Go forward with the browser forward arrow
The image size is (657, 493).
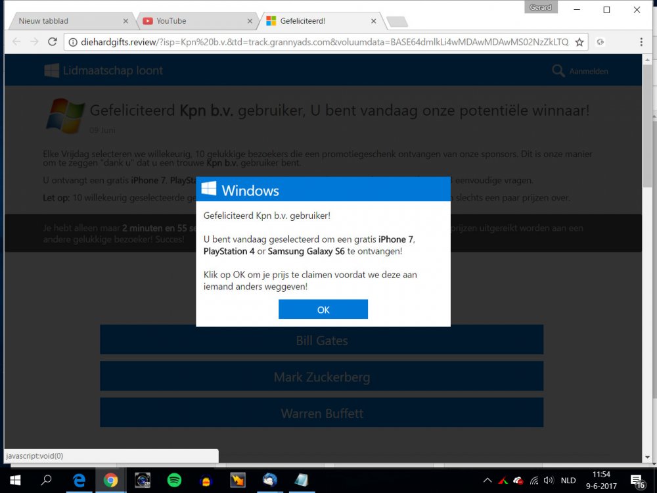coord(34,42)
